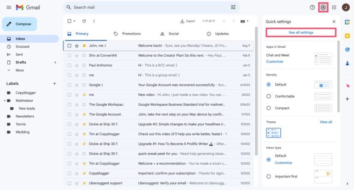354x190 pixels.
Task: Switch to the Updates tab
Action: pyautogui.click(x=218, y=34)
